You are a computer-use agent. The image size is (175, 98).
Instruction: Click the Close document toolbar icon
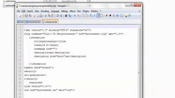(34, 16)
